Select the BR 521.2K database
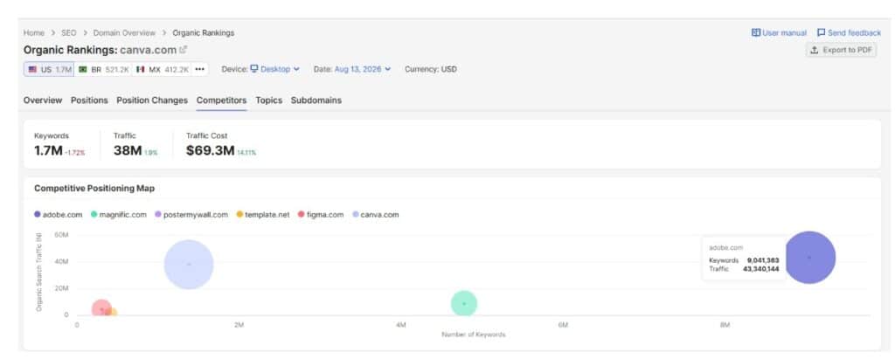The image size is (895, 359). click(103, 70)
